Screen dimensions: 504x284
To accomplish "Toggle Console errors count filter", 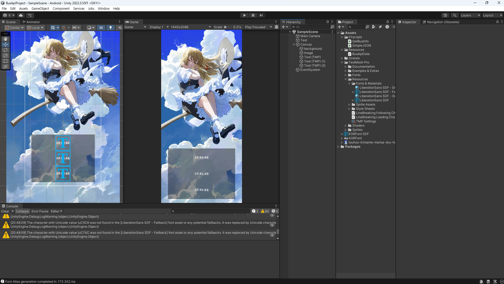I will coord(275,211).
